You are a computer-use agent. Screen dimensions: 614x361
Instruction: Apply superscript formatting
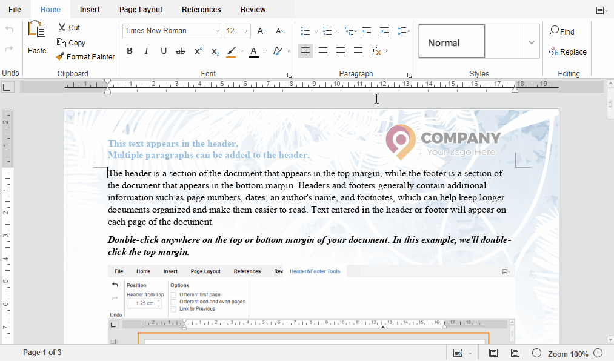[x=198, y=51]
